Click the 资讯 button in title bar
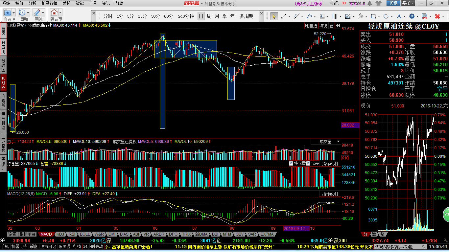The image size is (449, 252). pyautogui.click(x=393, y=3)
